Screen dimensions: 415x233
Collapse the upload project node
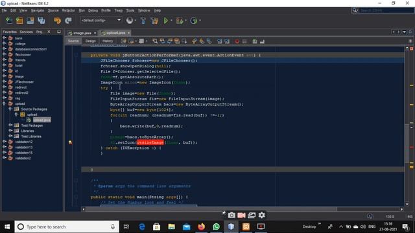point(5,104)
